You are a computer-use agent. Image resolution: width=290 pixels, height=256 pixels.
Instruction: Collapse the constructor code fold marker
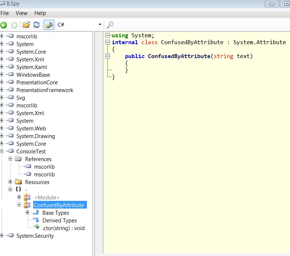click(x=107, y=56)
